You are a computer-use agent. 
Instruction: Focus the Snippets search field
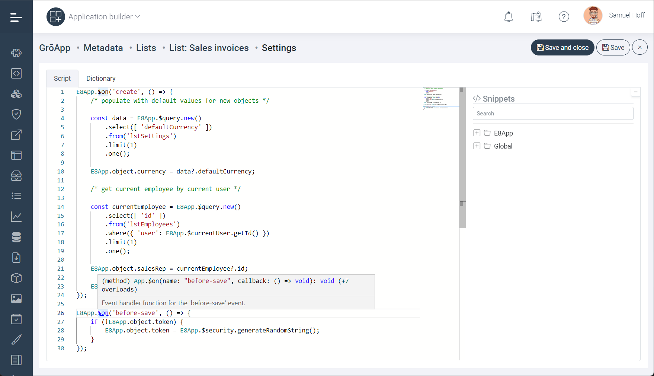[x=552, y=114]
